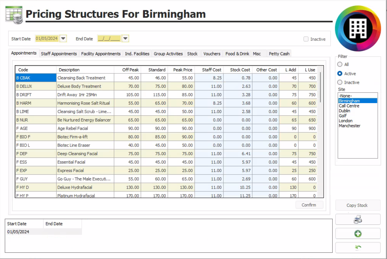The width and height of the screenshot is (387, 259).
Task: Click the printer icon button
Action: (x=358, y=219)
